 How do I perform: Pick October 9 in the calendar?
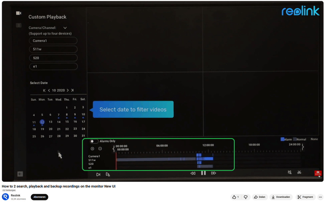coord(75,114)
